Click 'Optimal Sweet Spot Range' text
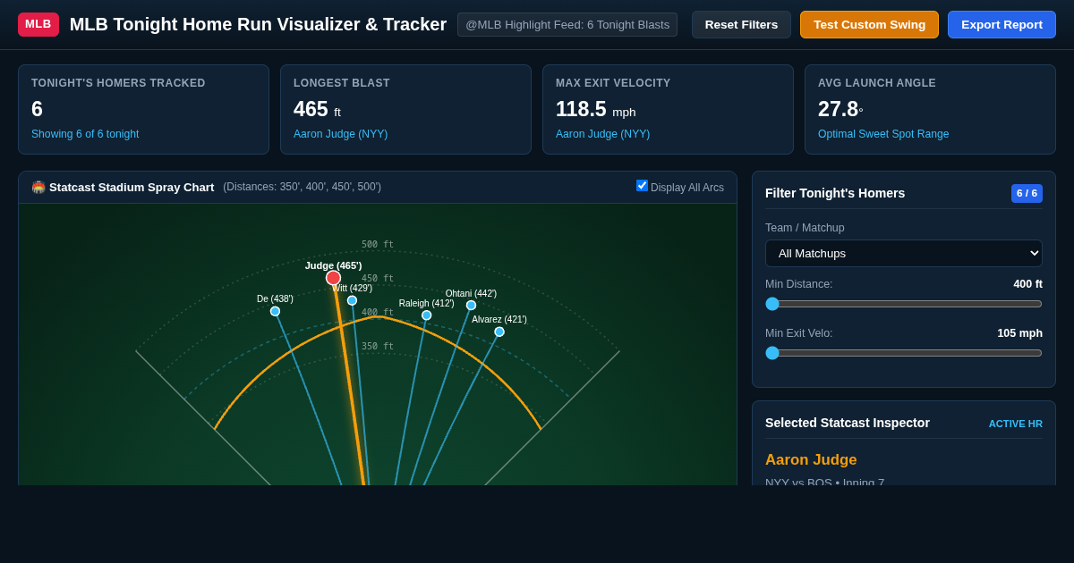 click(x=883, y=134)
